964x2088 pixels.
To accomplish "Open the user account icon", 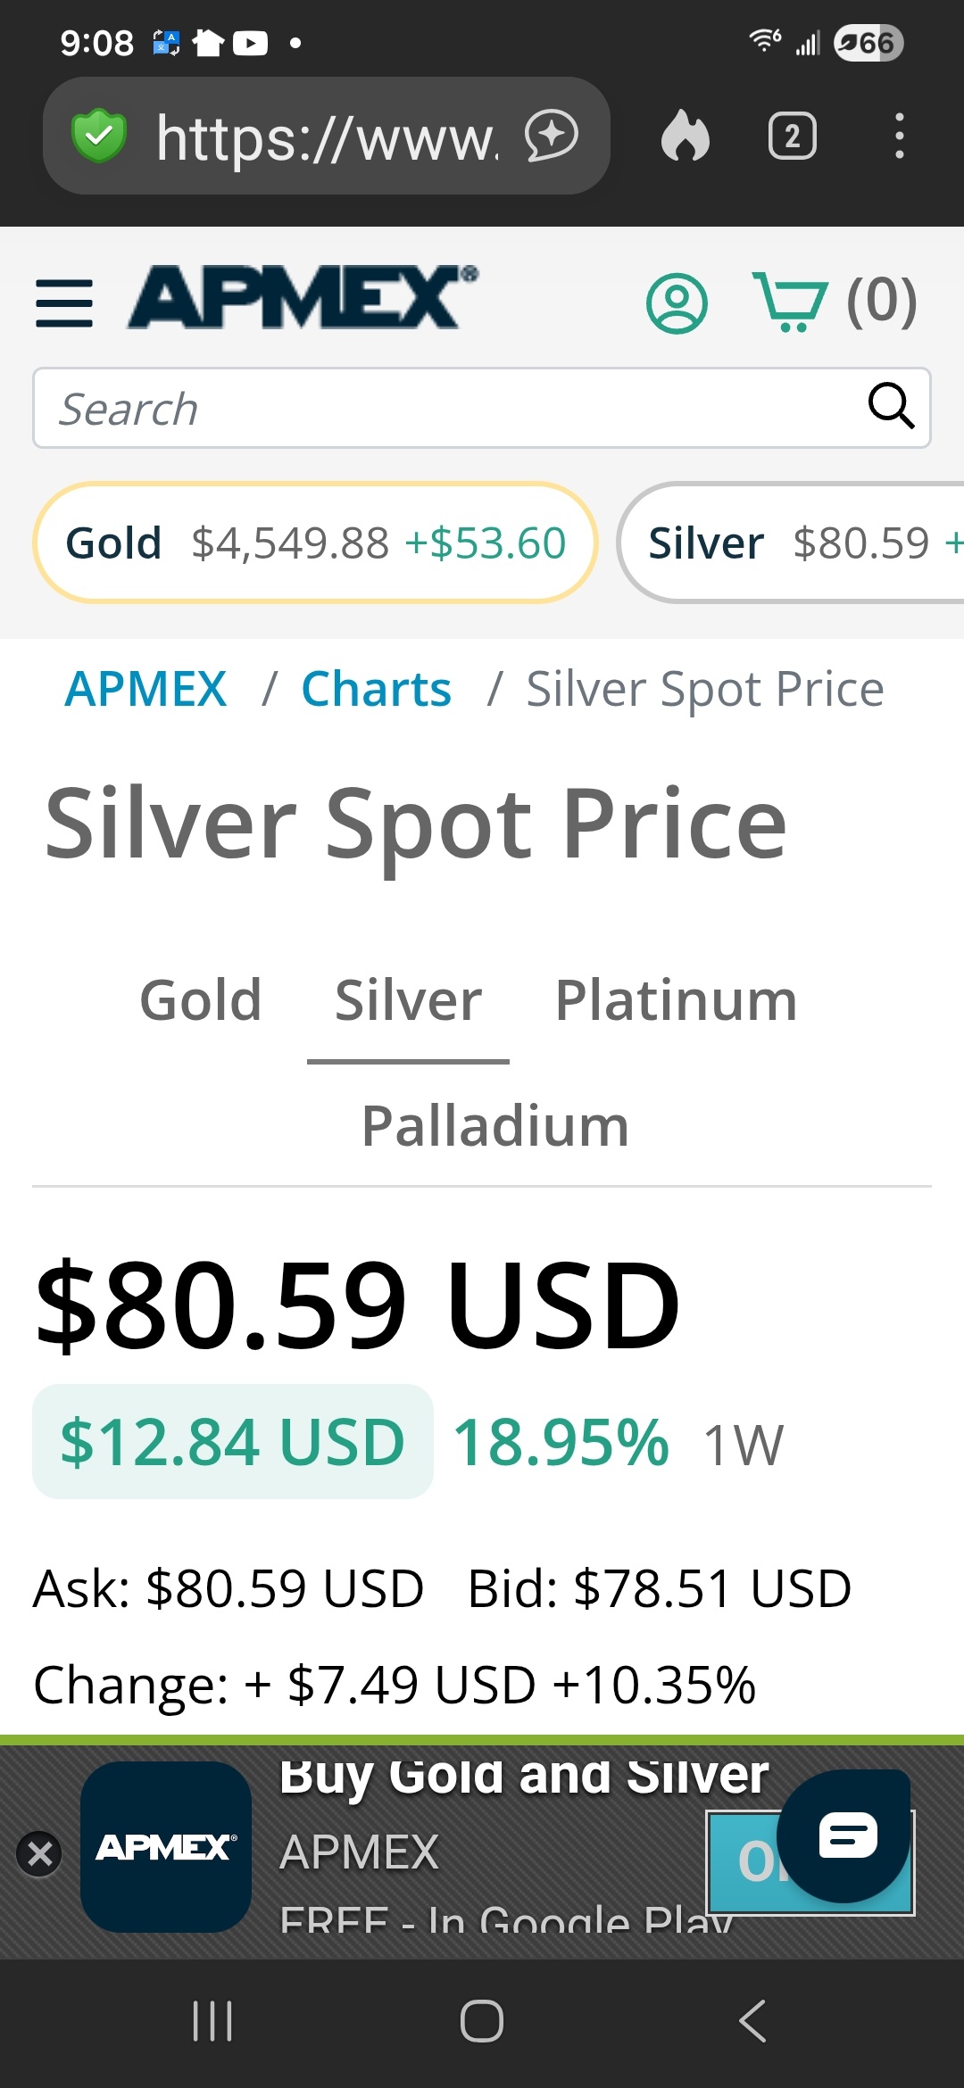I will point(677,303).
